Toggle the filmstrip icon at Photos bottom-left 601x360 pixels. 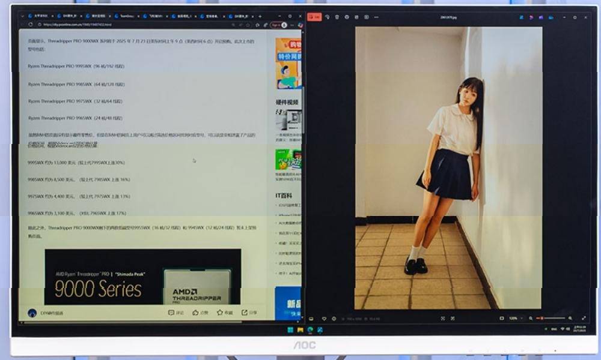[x=311, y=319]
